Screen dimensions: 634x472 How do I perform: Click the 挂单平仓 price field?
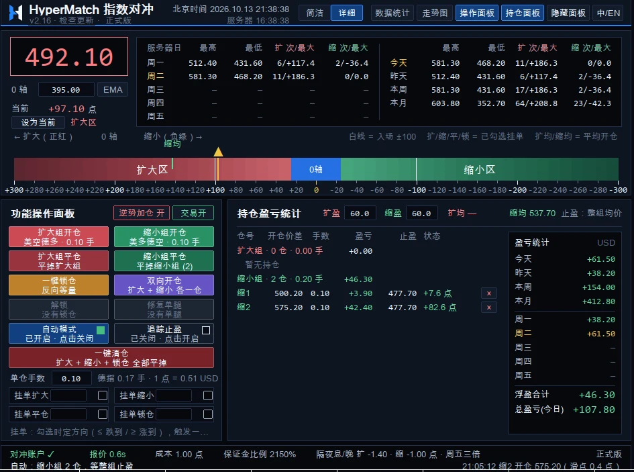pos(68,414)
